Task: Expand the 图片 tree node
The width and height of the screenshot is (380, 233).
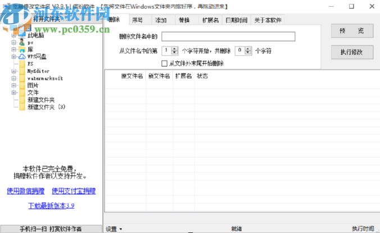Action: coord(14,85)
